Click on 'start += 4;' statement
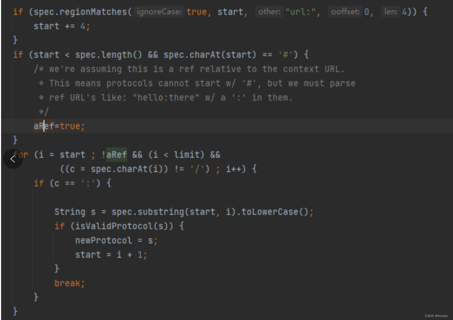Screen dimensions: 453x320 pos(62,26)
